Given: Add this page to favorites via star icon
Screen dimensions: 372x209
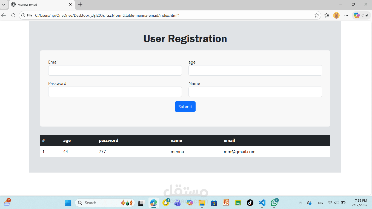Looking at the screenshot, I should 316,15.
